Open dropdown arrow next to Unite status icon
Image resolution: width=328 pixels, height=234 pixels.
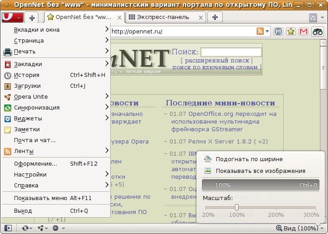click(x=46, y=228)
